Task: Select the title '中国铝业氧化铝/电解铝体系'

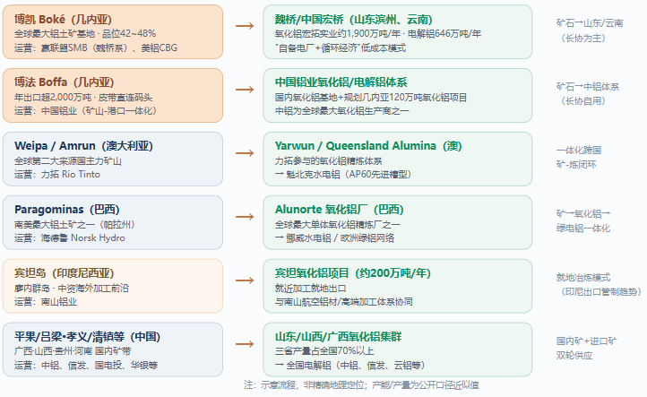Action: [341, 82]
